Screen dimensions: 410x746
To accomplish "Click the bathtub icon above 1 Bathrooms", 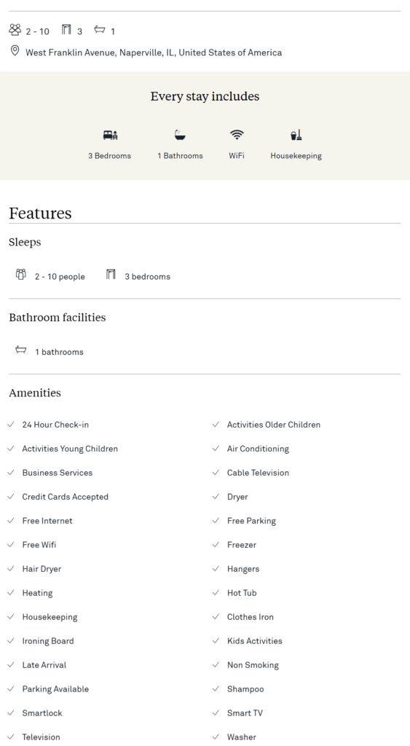I will pos(180,135).
